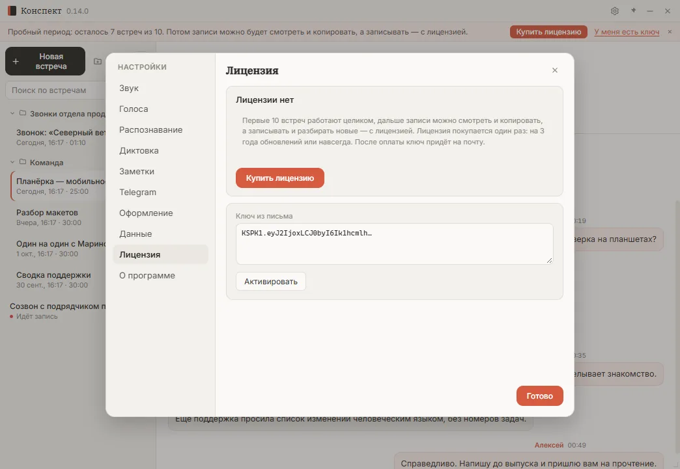Screen dimensions: 680x469
Task: Select the Планёрка meeting in the list
Action: coord(58,186)
